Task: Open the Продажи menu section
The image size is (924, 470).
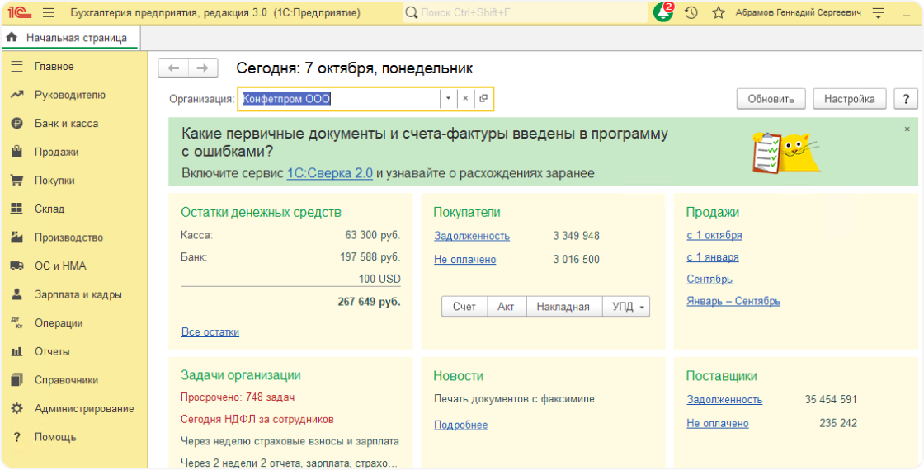Action: [x=57, y=152]
